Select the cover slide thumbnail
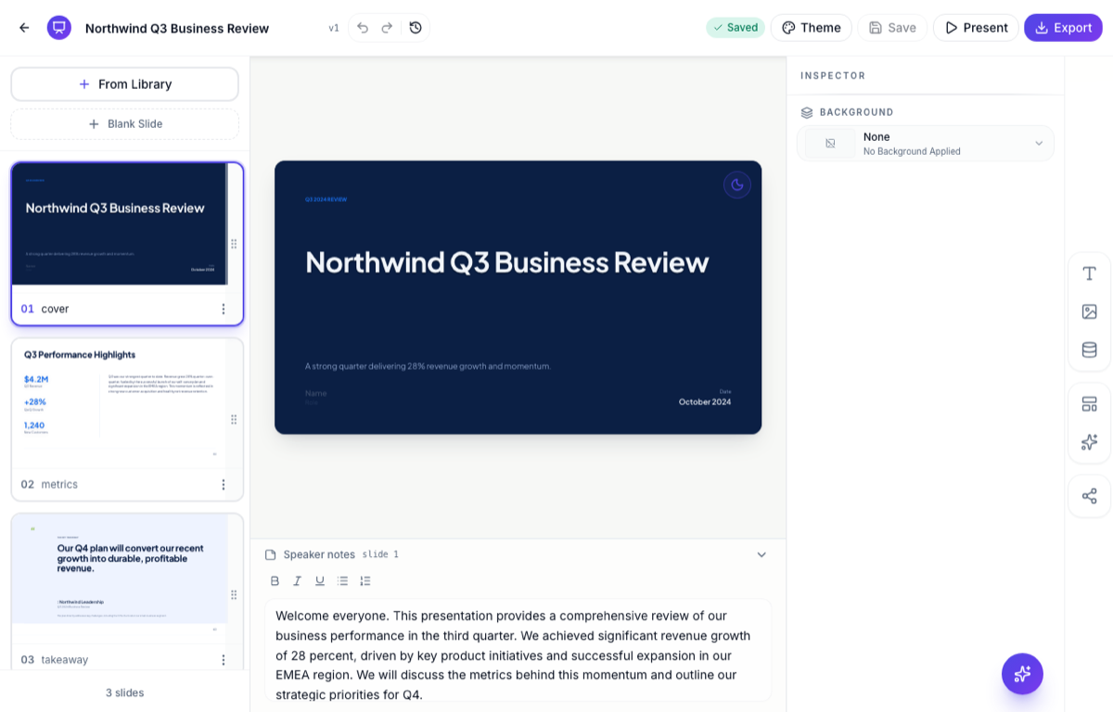 pyautogui.click(x=120, y=224)
